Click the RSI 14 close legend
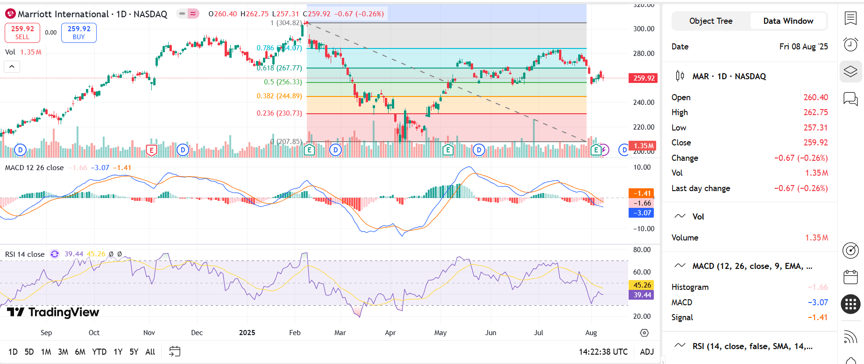This screenshot has width=864, height=364. (25, 254)
